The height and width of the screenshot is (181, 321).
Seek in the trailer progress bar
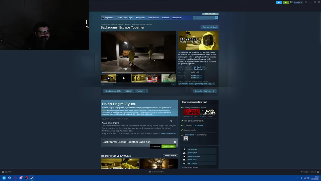coord(138,72)
